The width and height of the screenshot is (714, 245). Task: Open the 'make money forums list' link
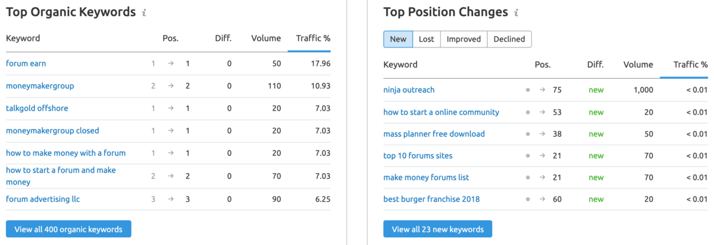click(427, 177)
